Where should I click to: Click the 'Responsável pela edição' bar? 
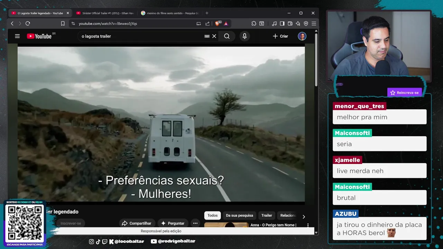(161, 231)
